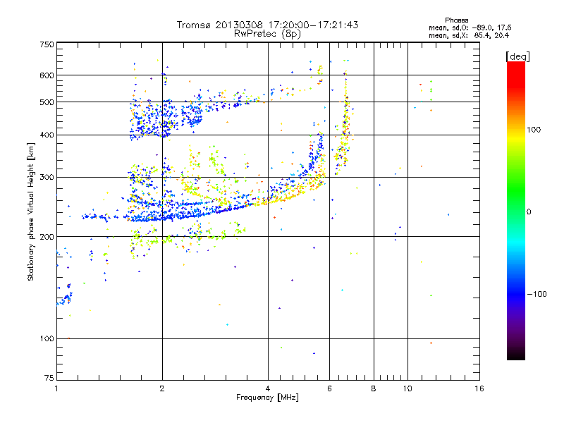Click the frequency axis tick label 1
This screenshot has width=564, height=423.
(x=56, y=388)
